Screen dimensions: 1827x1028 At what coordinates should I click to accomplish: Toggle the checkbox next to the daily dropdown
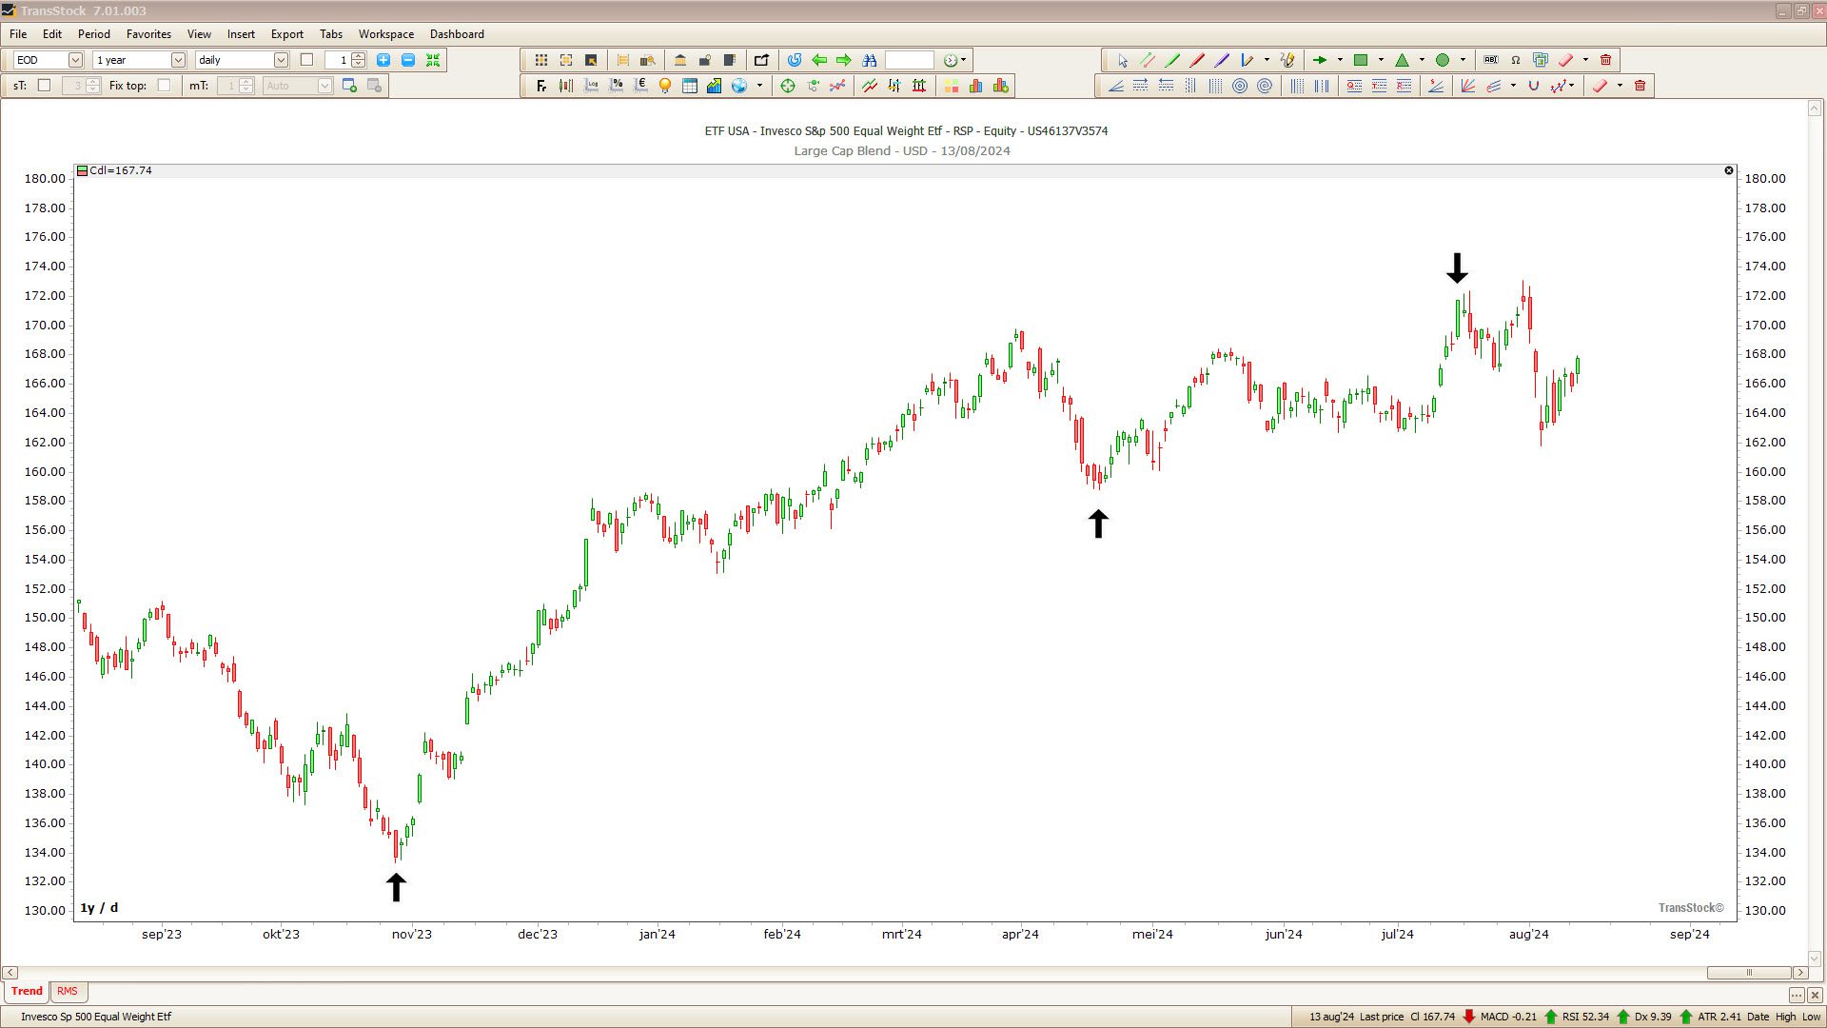(x=306, y=60)
